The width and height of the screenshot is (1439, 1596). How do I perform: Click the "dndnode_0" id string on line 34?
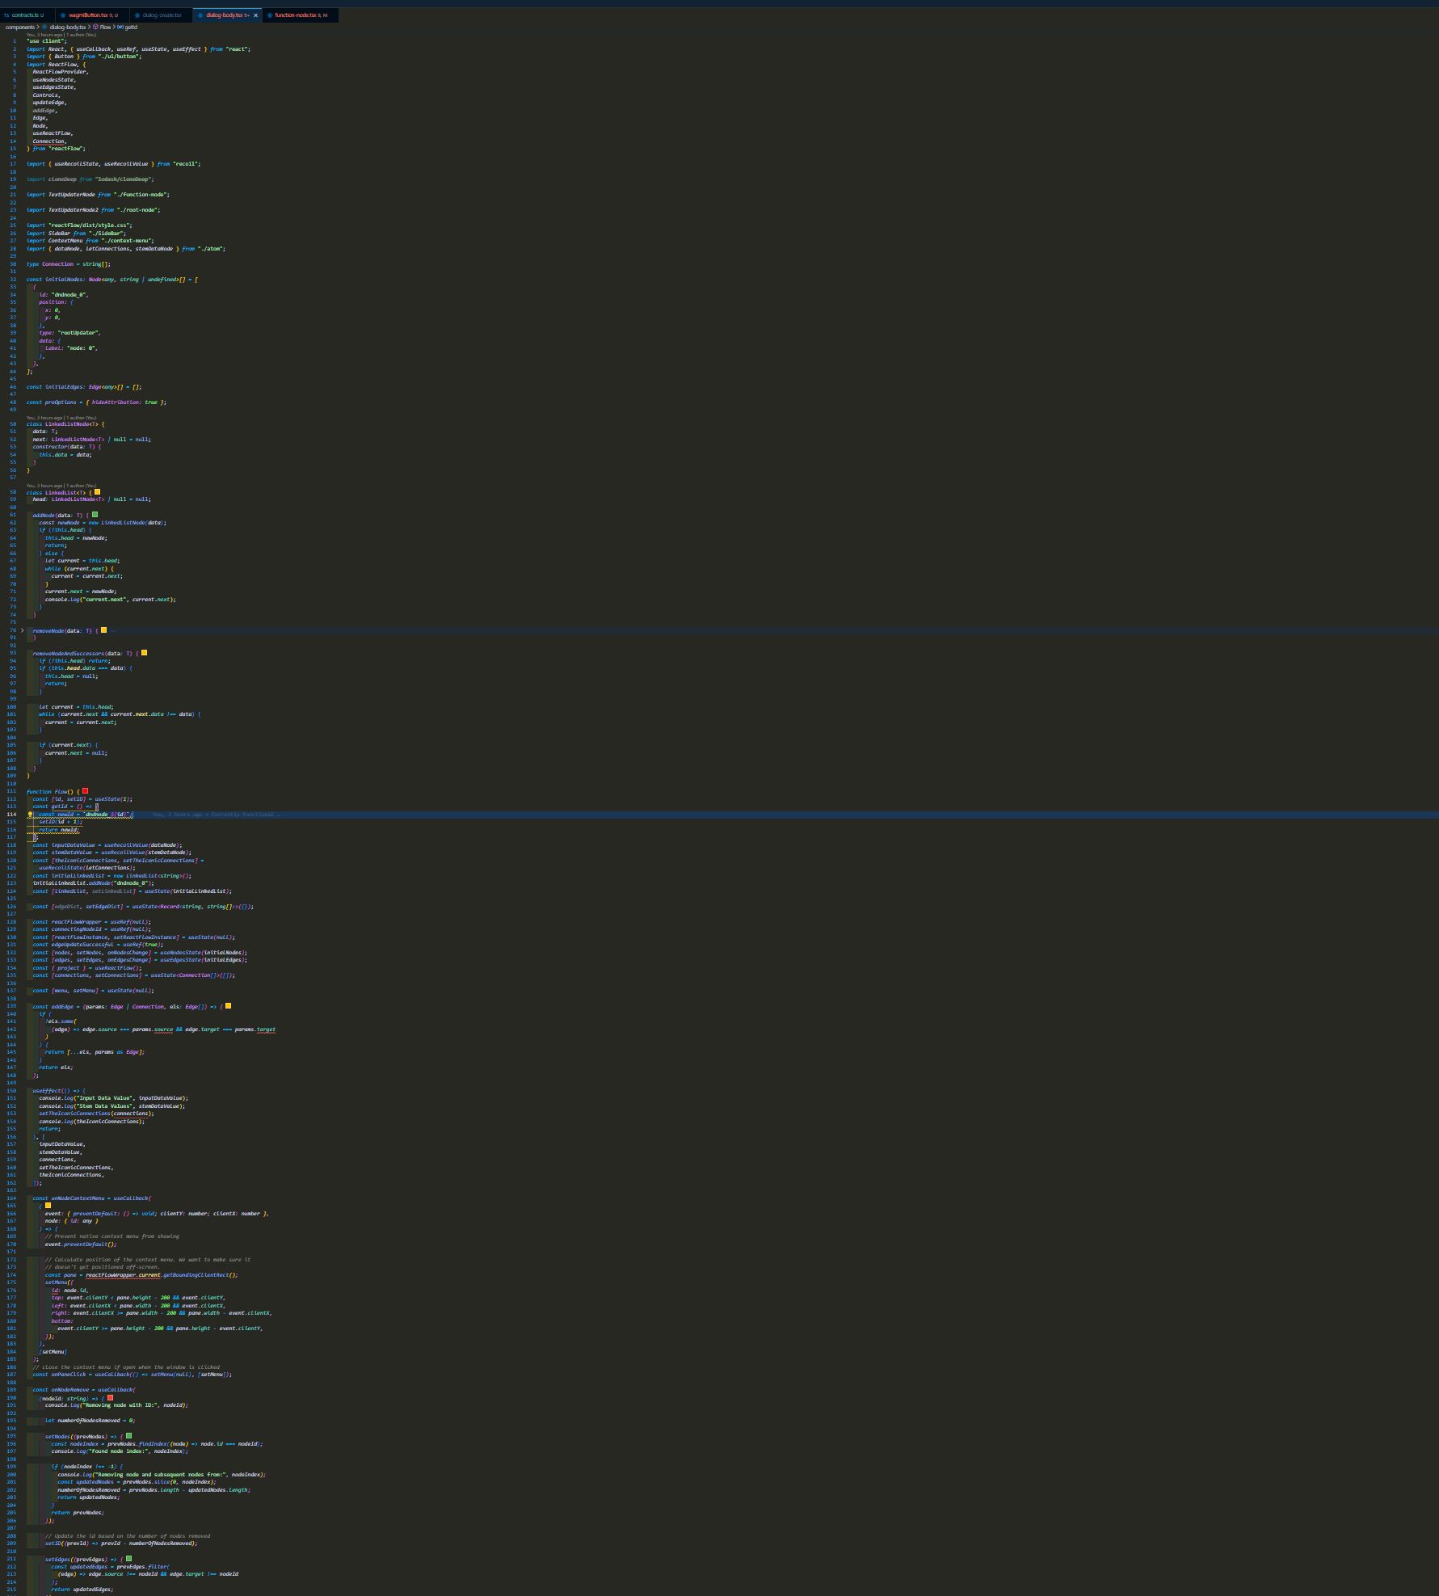[69, 295]
